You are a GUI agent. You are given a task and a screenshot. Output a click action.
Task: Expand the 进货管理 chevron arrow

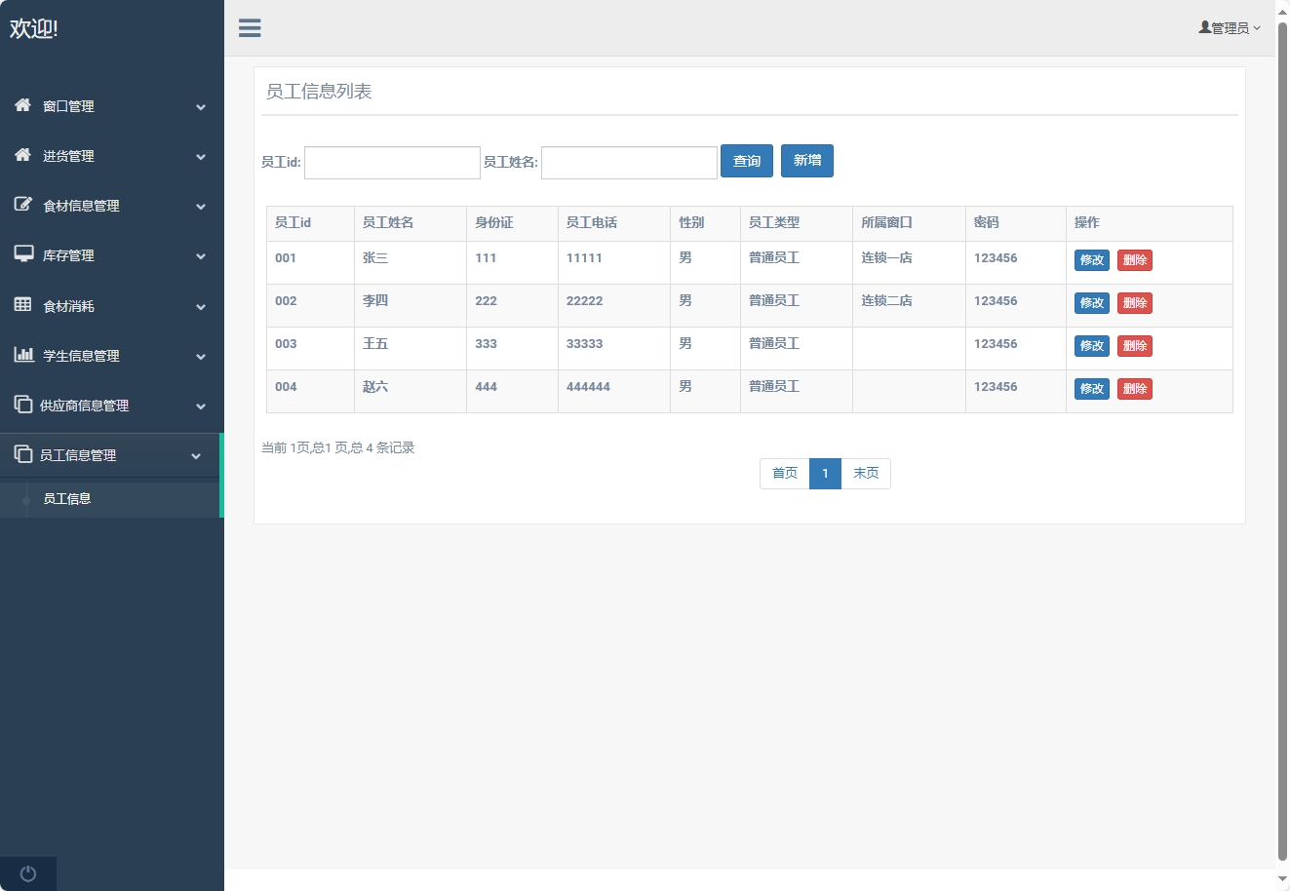pyautogui.click(x=201, y=157)
